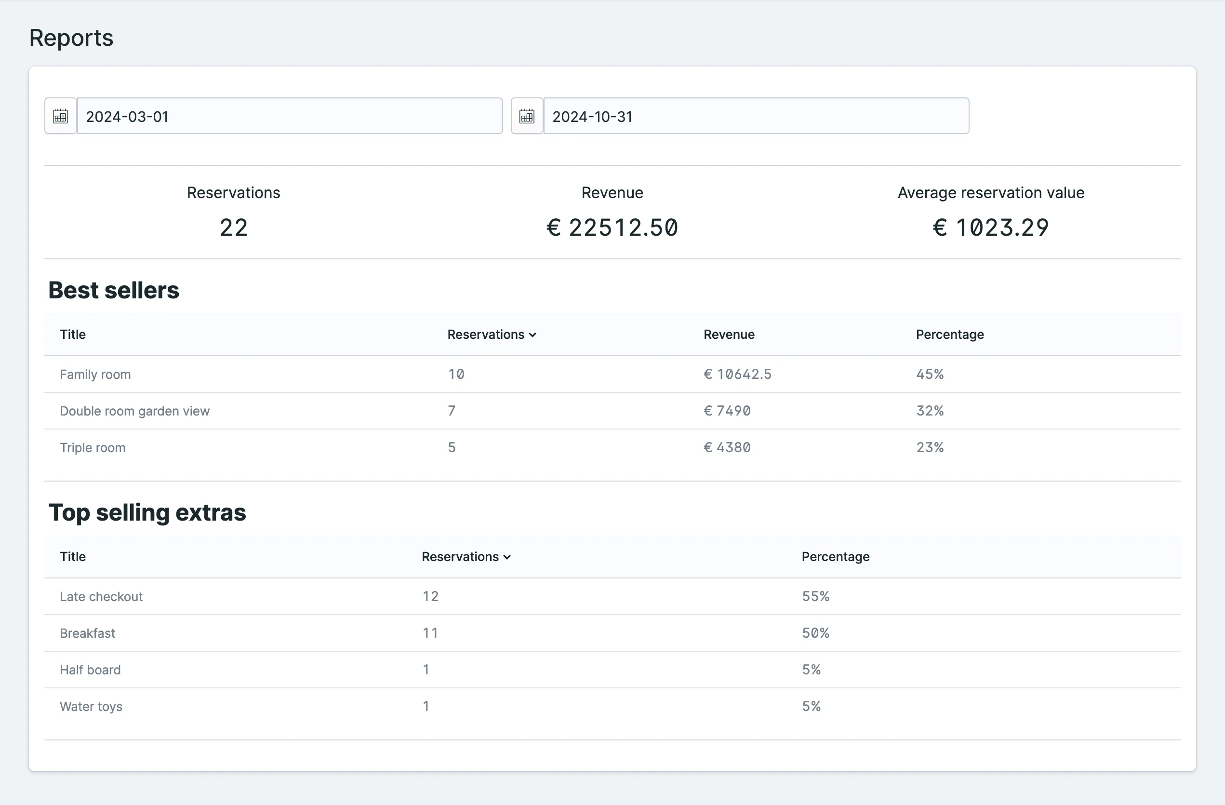Viewport: 1225px width, 805px height.
Task: Select the Triple room entry
Action: 93,447
